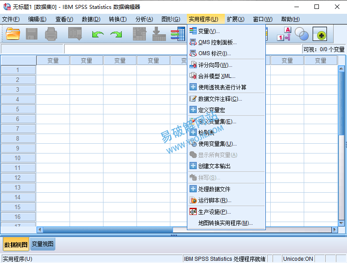Image resolution: width=347 pixels, height=263 pixels.
Task: Launch 评分向导(W)... from the menu
Action: tap(226, 65)
